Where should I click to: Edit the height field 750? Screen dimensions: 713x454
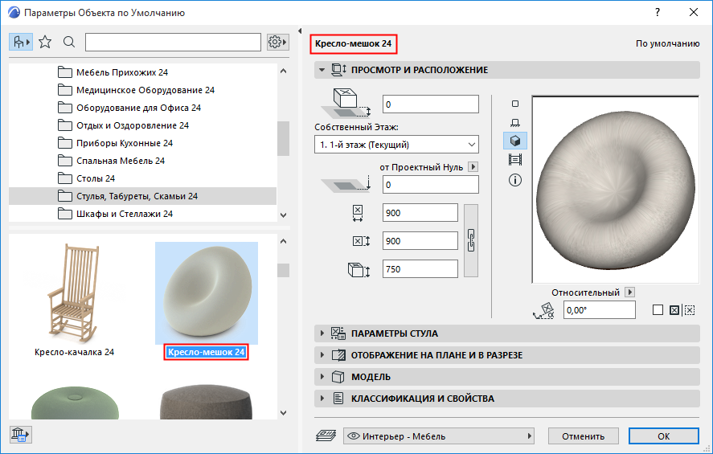(420, 269)
